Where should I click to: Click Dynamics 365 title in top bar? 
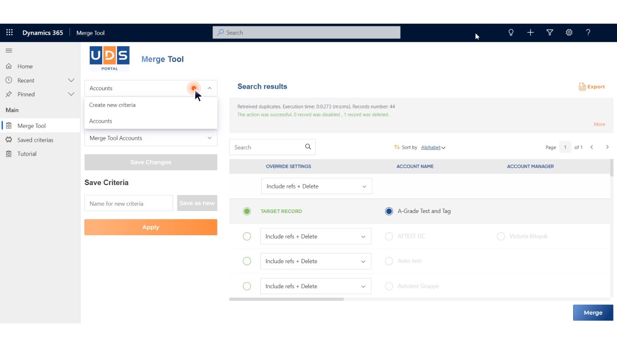[42, 33]
